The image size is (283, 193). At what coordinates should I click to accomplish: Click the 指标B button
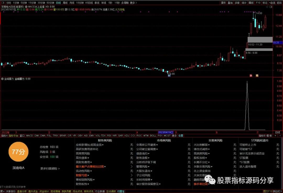point(262,136)
